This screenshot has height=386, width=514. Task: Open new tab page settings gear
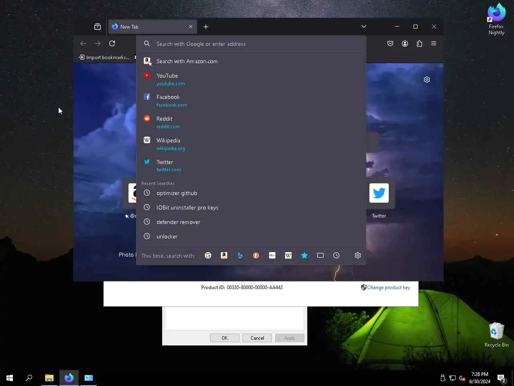pyautogui.click(x=427, y=80)
